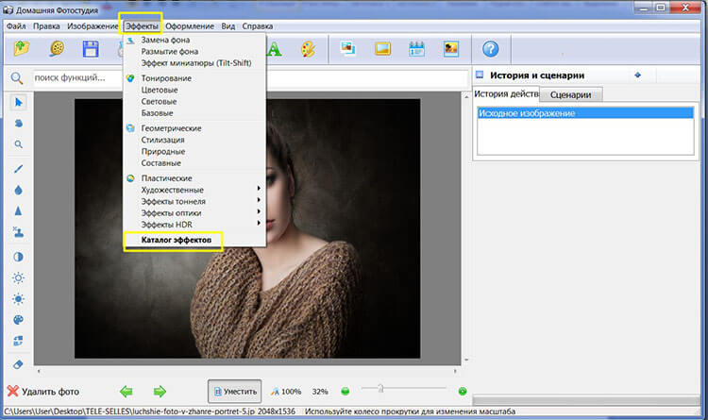
Task: Choose Замена фона from Effects menu
Action: point(167,42)
